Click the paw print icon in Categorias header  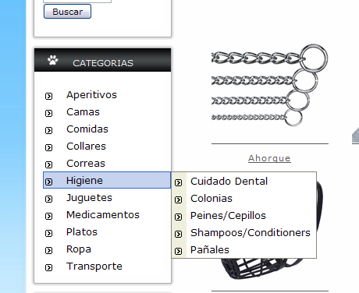coord(53,60)
